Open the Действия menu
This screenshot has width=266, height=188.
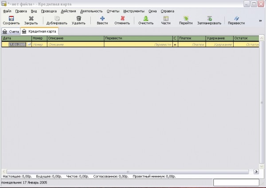(x=68, y=11)
